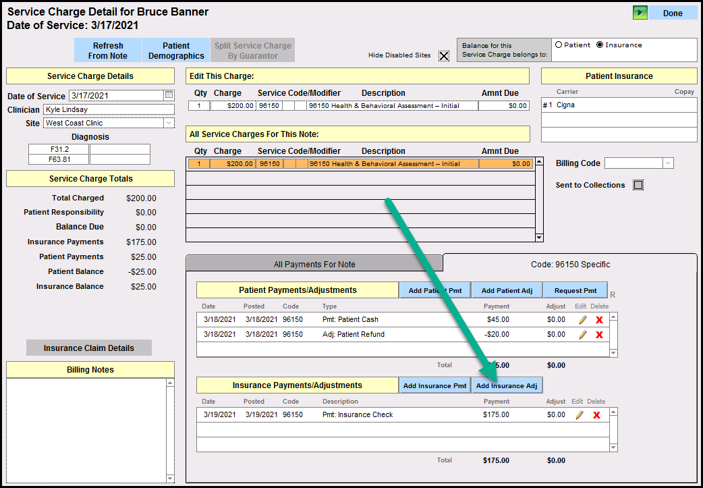Select the Patient balance radio button

pyautogui.click(x=559, y=45)
